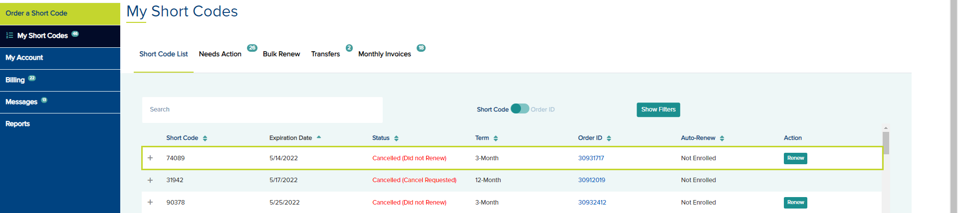Image resolution: width=958 pixels, height=213 pixels.
Task: Open Order a Short Code menu
Action: (60, 13)
